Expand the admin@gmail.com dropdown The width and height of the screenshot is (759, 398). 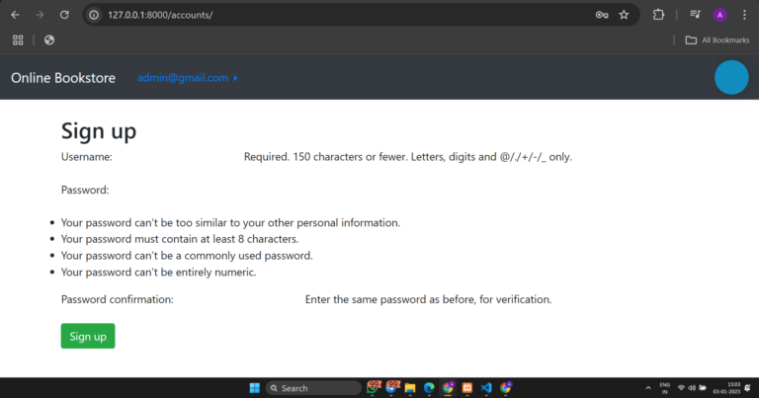tap(187, 78)
